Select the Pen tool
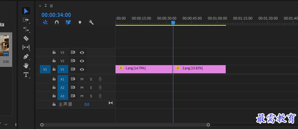 [26, 57]
